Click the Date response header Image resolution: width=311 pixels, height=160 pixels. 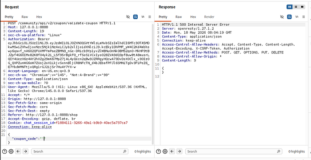[196, 32]
